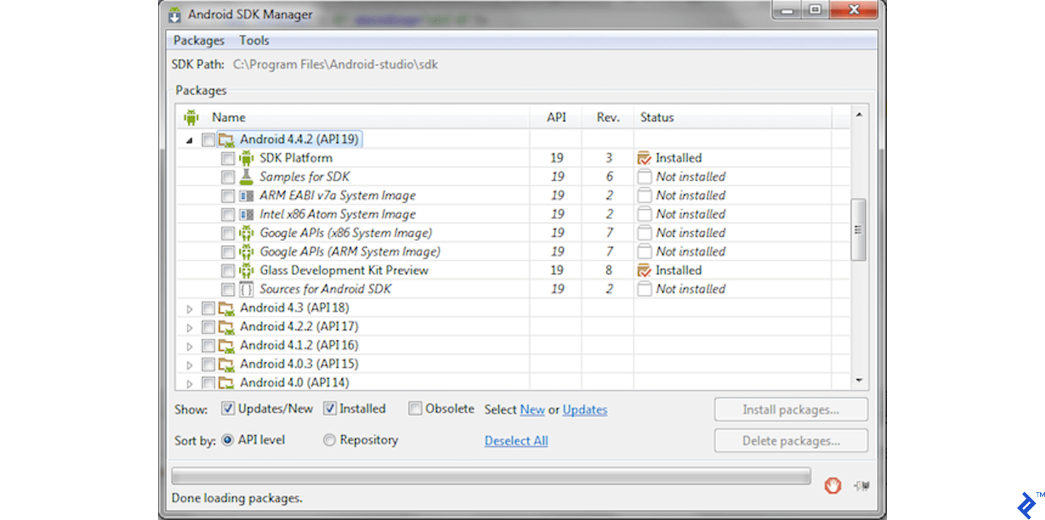The image size is (1045, 520).
Task: Click the package list scrollbar thumb
Action: pyautogui.click(x=858, y=230)
